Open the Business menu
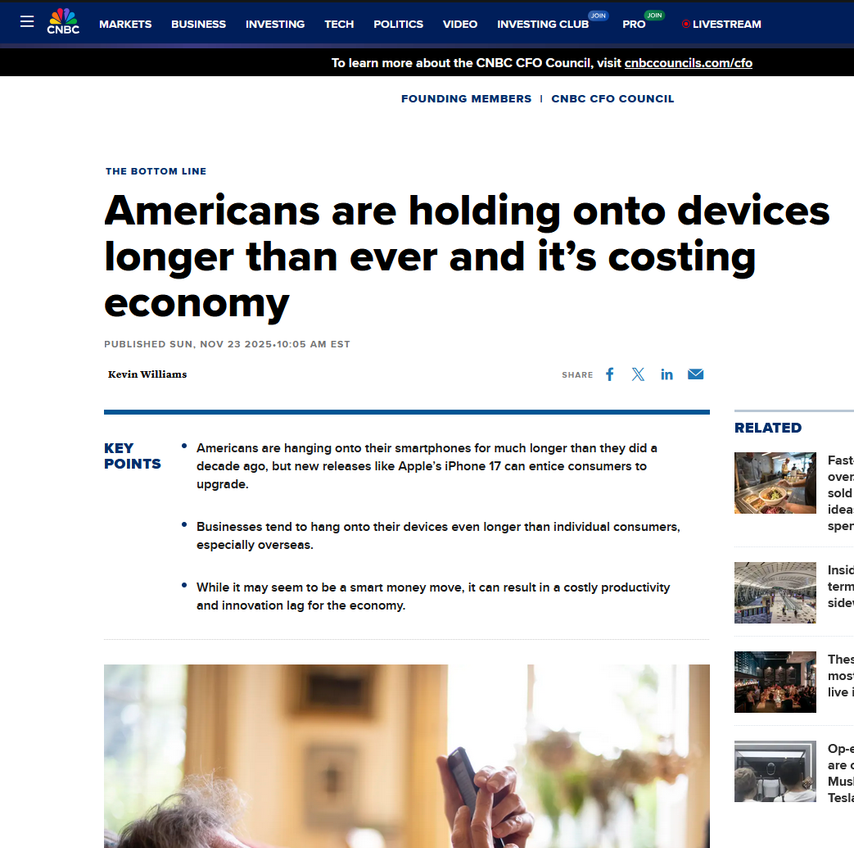Screen dimensions: 854x848 198,25
